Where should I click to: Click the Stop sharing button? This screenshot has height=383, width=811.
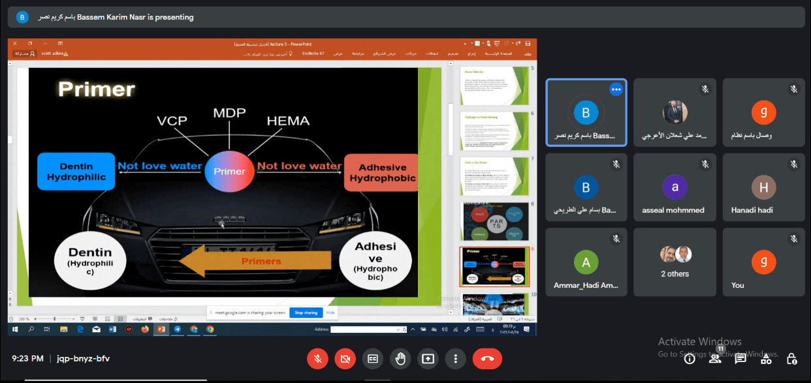pyautogui.click(x=306, y=313)
